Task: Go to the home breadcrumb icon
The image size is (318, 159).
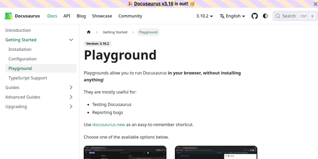Action: tap(89, 32)
